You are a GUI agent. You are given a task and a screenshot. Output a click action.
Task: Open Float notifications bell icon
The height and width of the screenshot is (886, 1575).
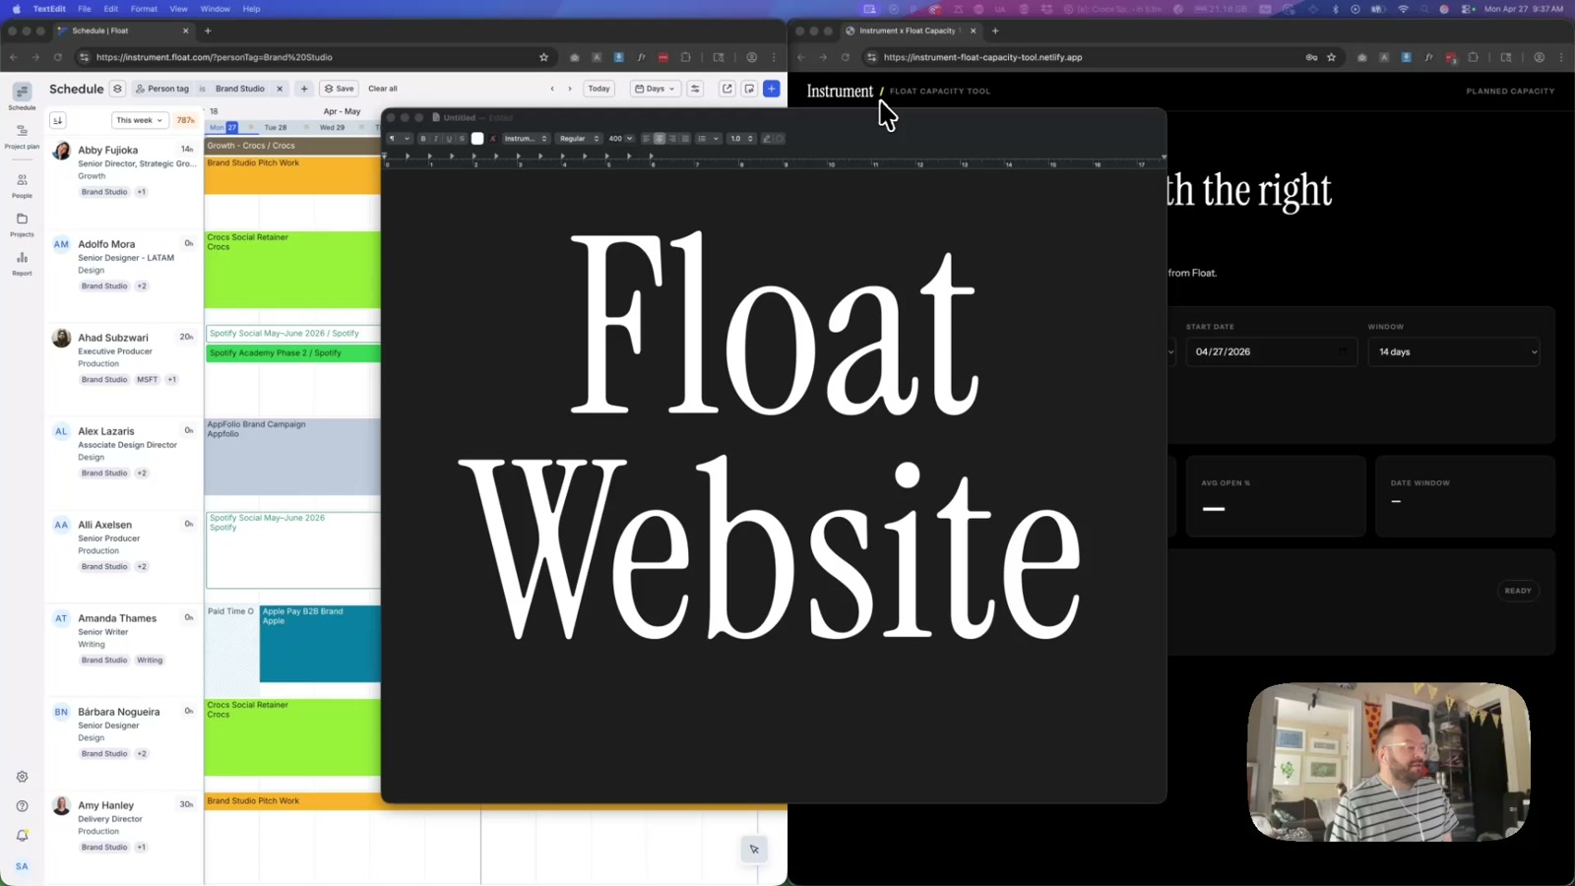[22, 836]
